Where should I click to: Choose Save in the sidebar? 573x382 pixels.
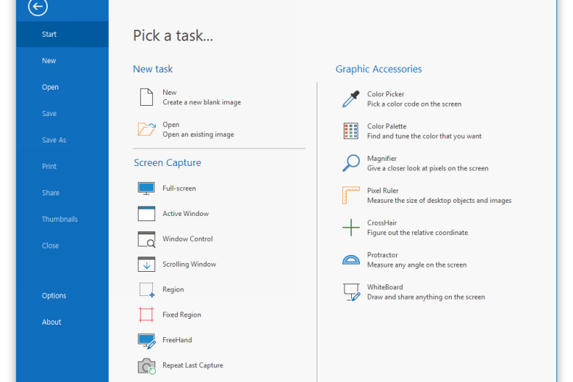(49, 114)
